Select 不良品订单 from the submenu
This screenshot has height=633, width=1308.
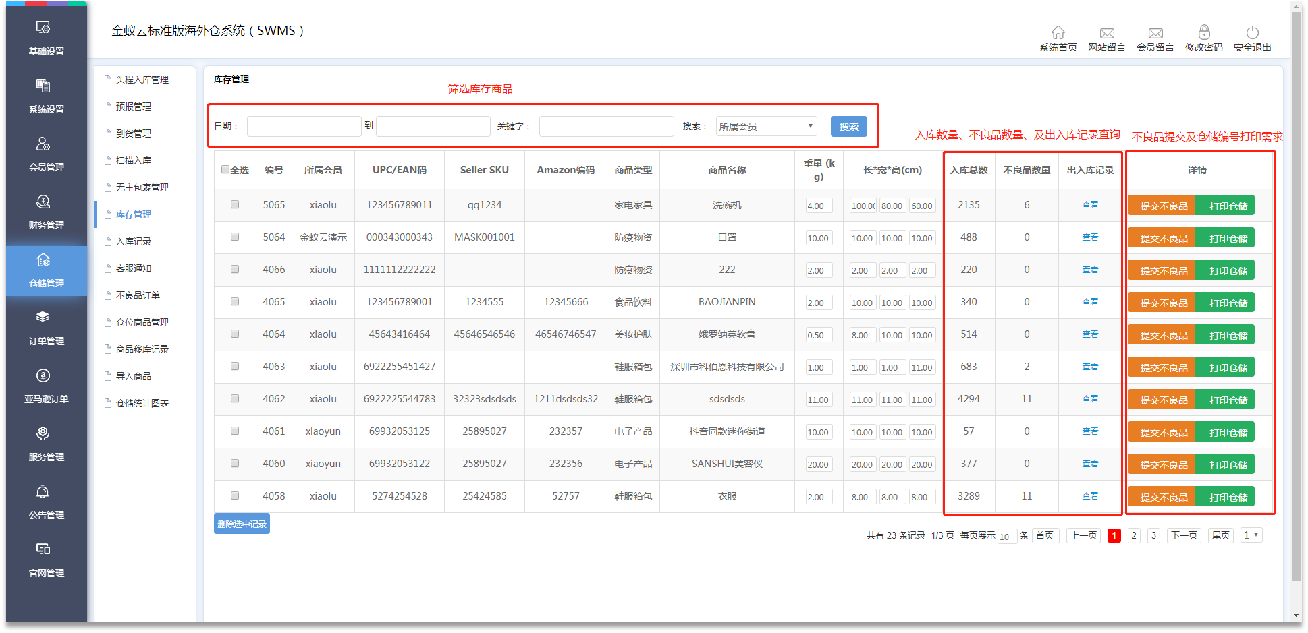point(138,295)
